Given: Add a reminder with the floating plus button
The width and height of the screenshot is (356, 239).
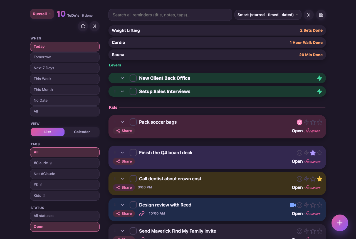Looking at the screenshot, I should [x=340, y=223].
